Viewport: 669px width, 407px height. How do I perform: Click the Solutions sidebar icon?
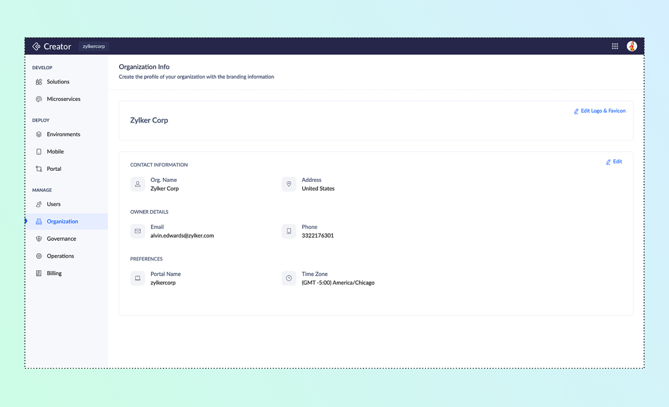tap(39, 82)
